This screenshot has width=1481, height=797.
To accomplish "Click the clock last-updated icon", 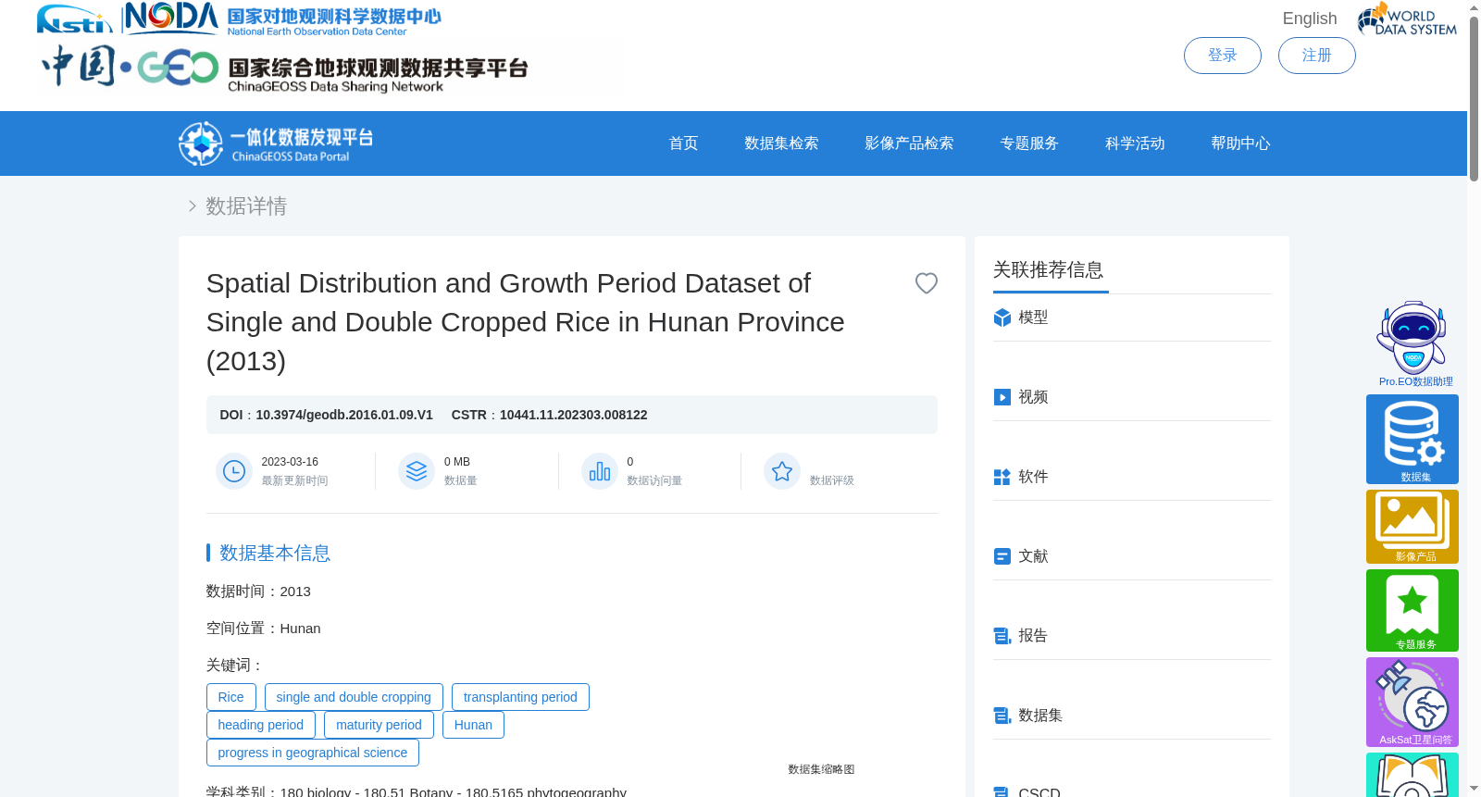I will point(234,471).
